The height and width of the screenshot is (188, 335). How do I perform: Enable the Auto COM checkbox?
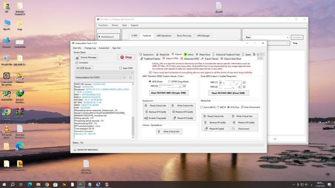coord(121,68)
